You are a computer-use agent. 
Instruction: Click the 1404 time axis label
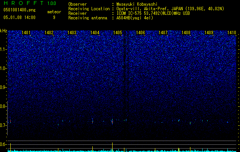click(x=95, y=32)
